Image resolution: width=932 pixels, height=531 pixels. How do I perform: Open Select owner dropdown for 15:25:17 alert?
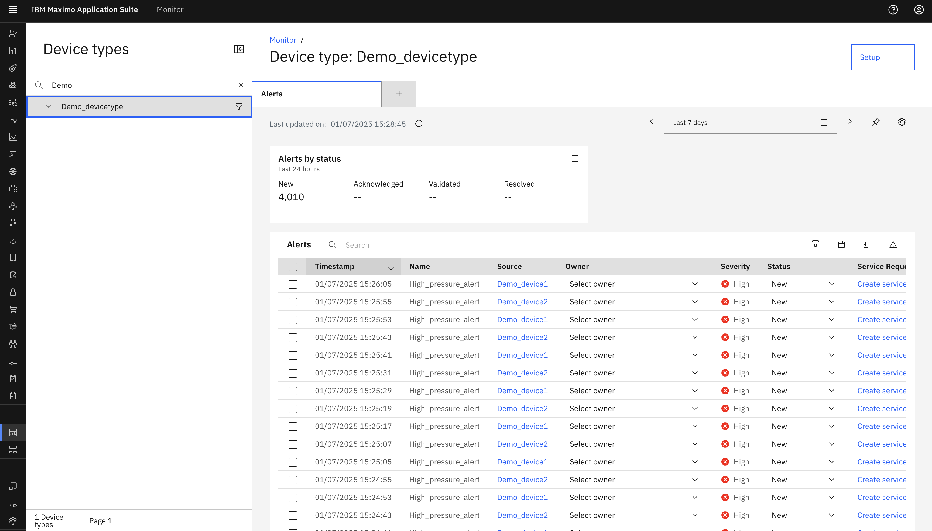(634, 426)
